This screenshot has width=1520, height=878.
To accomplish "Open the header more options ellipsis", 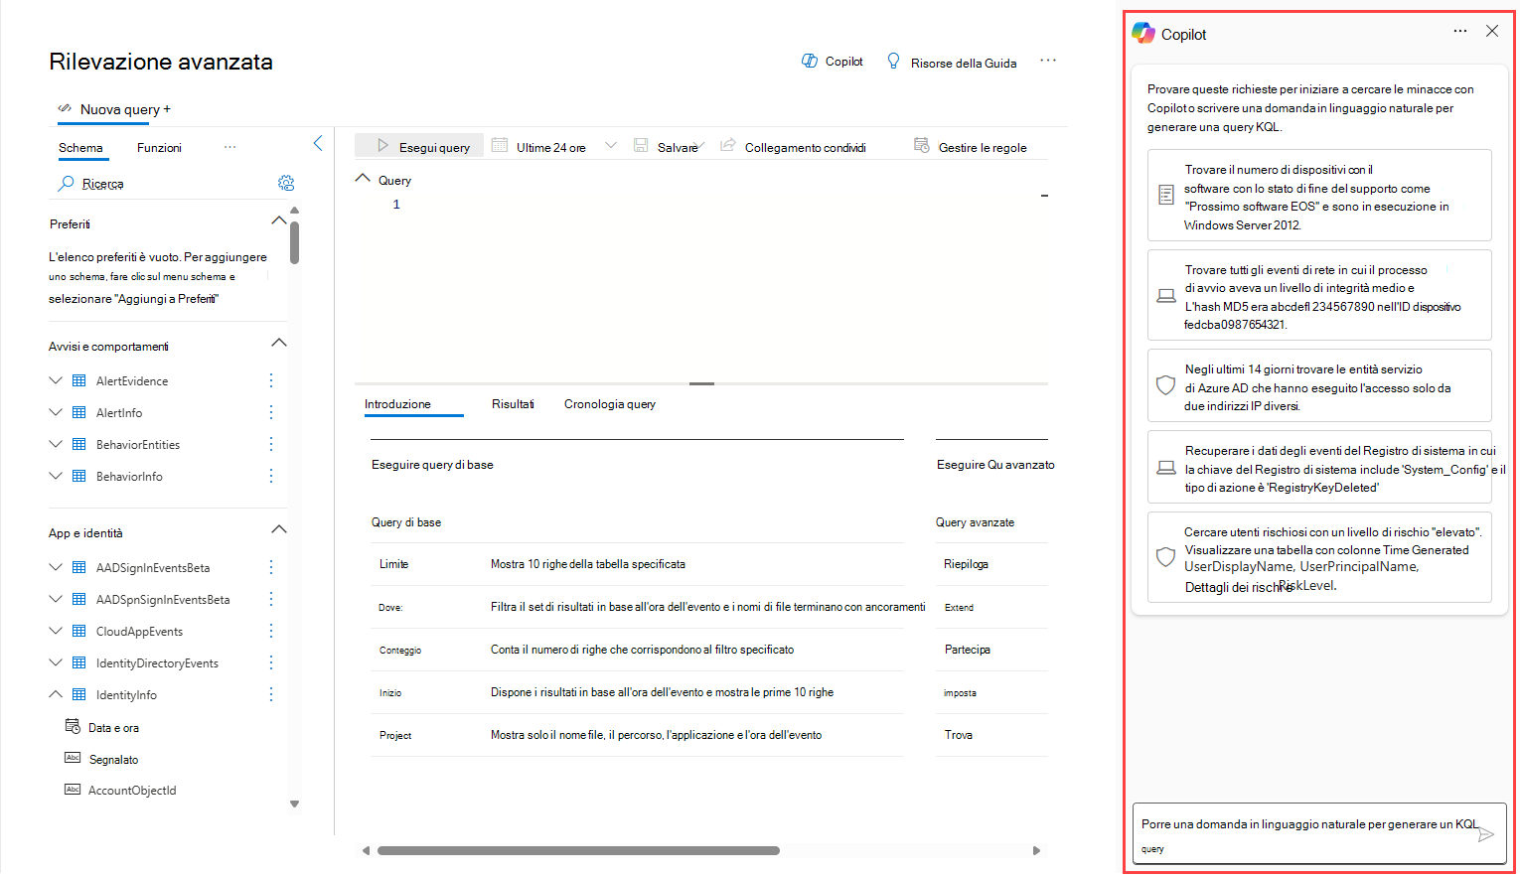I will (x=1048, y=61).
